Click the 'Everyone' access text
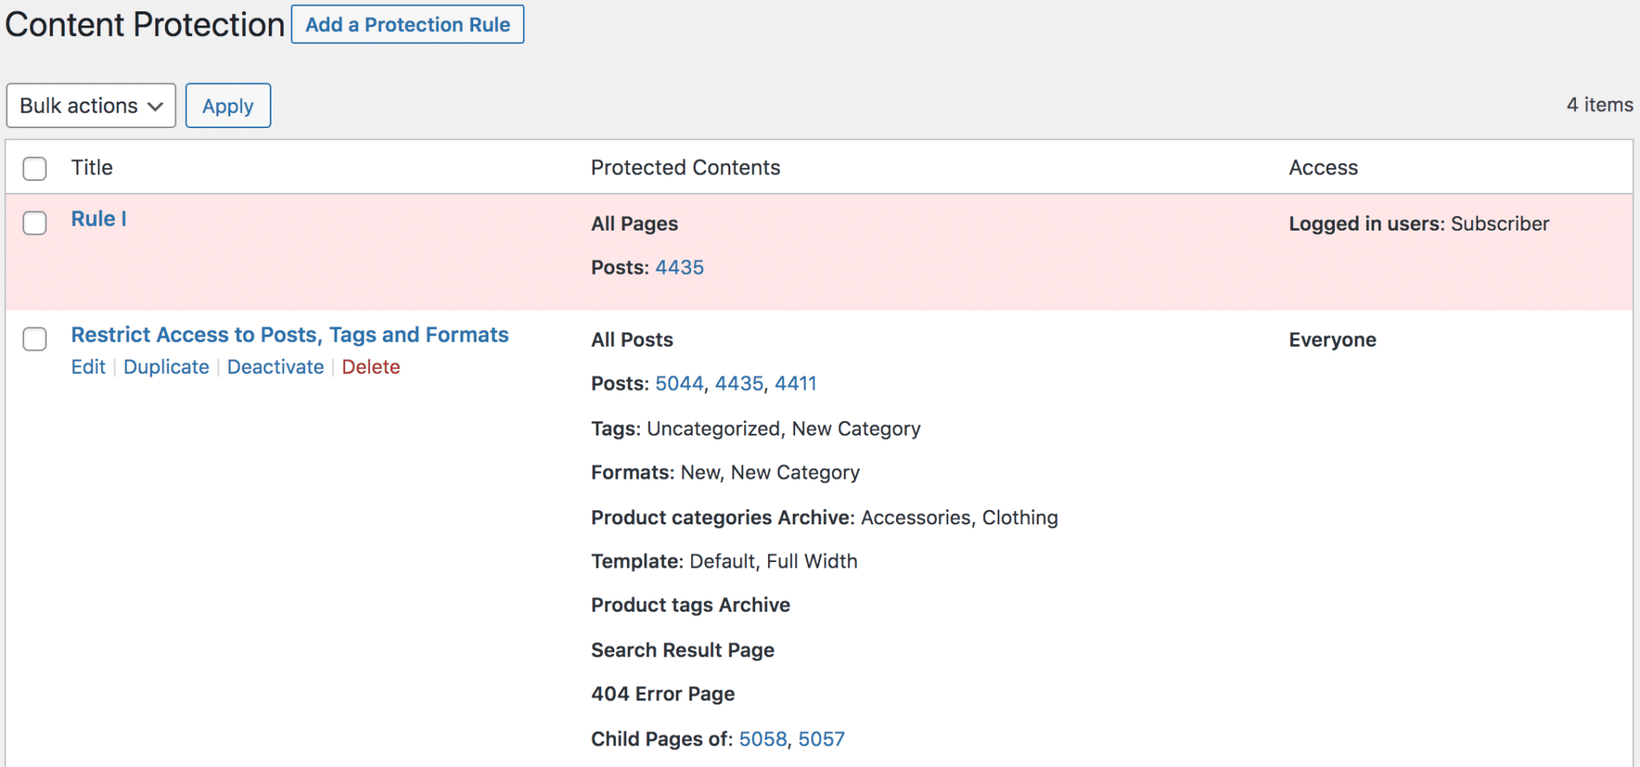Screen dimensions: 1640x767 [x=1332, y=339]
